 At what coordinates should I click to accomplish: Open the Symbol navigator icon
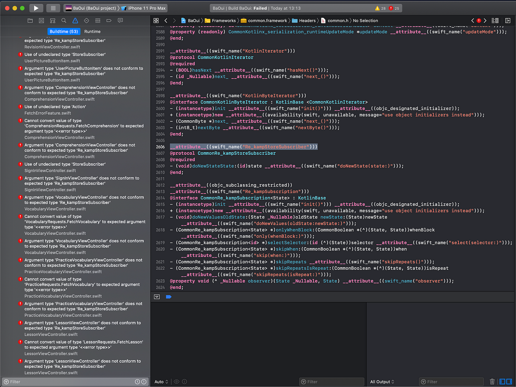[x=53, y=21]
